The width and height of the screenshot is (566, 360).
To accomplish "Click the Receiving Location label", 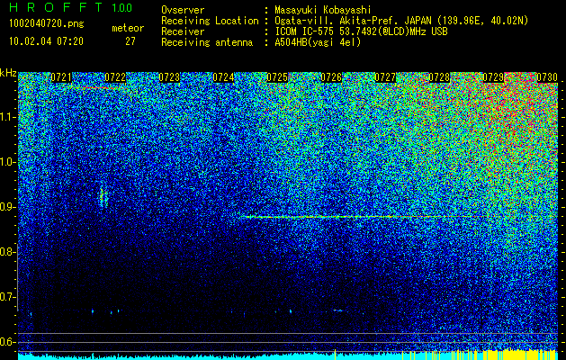I will click(x=210, y=21).
